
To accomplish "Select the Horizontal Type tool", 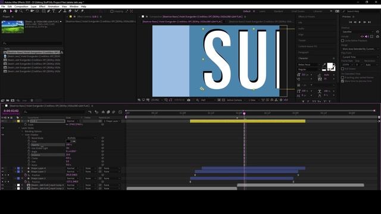I will tap(54, 11).
